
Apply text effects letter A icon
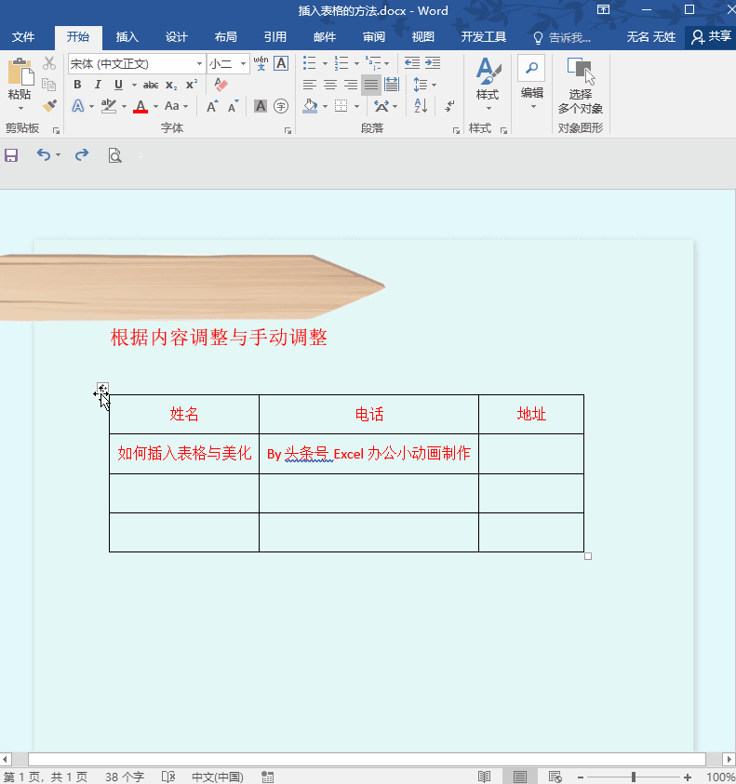78,106
